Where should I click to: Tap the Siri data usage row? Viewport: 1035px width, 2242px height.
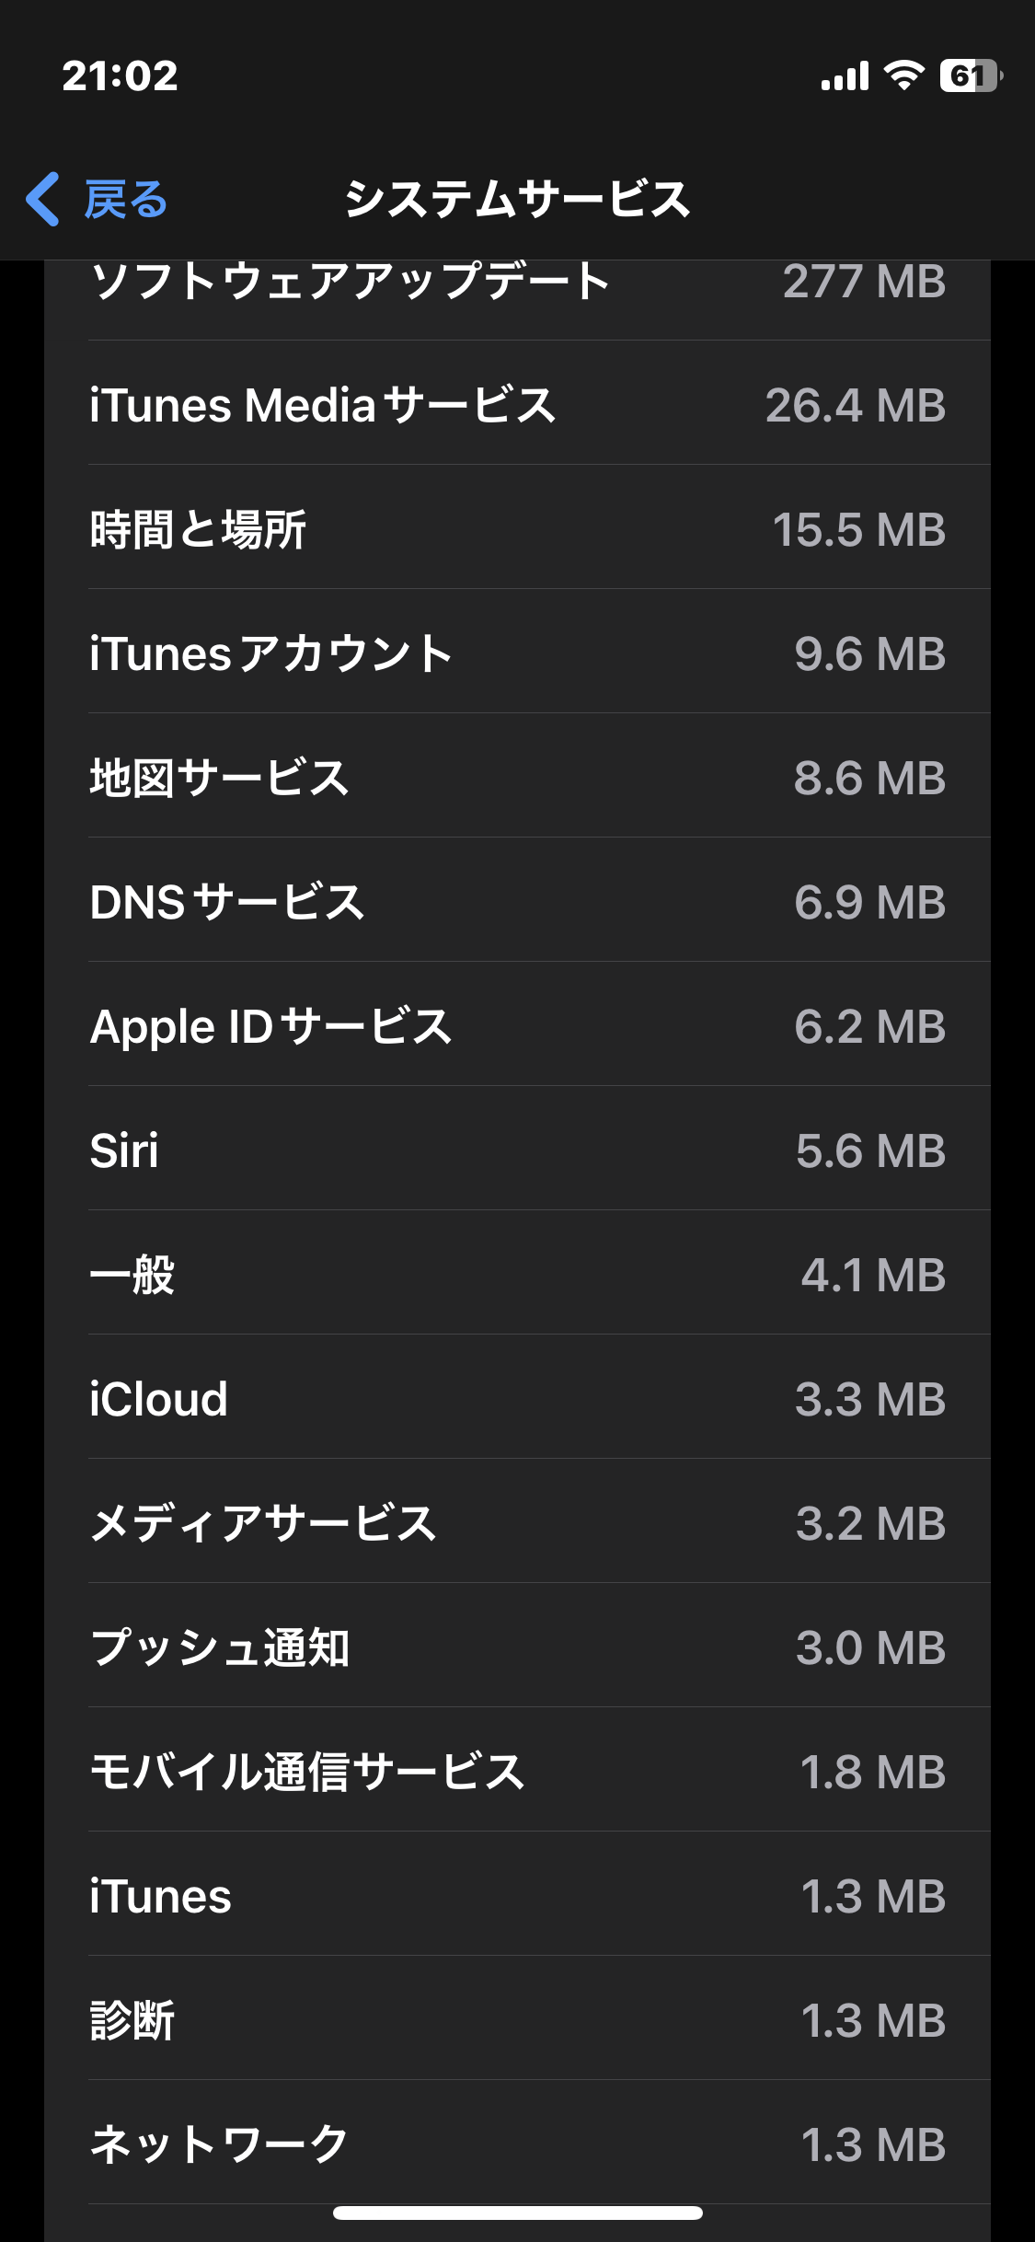517,1150
